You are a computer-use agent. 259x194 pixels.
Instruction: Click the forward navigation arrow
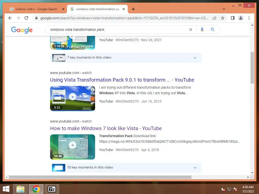(18, 18)
